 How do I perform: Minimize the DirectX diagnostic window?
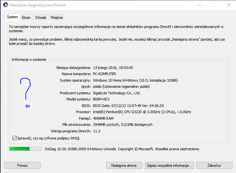point(199,5)
